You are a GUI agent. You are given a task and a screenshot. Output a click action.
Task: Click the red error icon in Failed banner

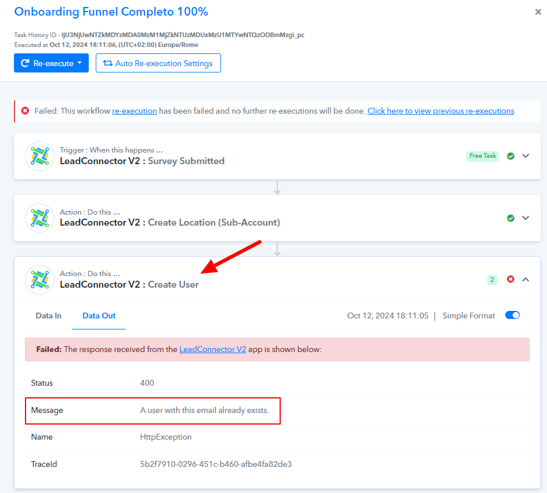point(25,111)
